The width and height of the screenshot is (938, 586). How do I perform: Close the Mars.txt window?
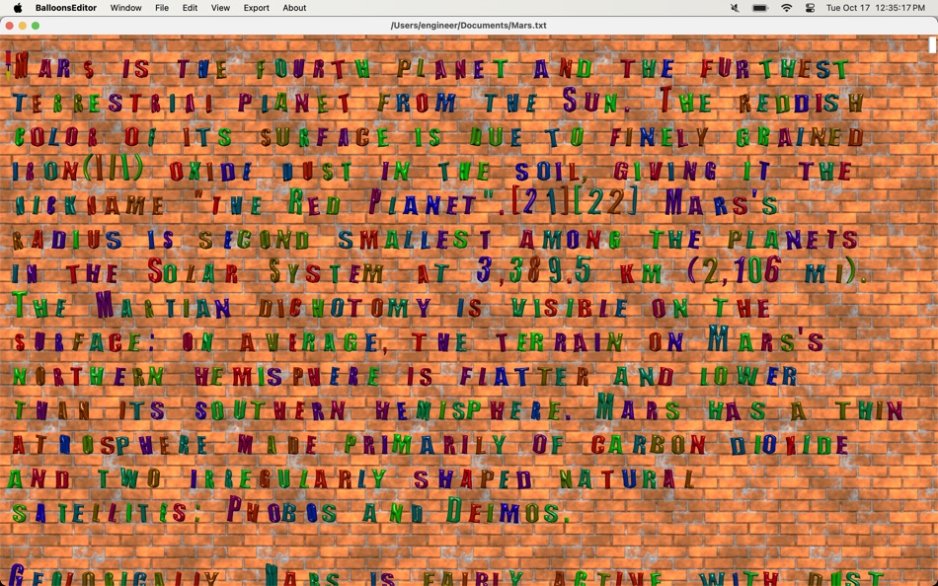pyautogui.click(x=9, y=25)
